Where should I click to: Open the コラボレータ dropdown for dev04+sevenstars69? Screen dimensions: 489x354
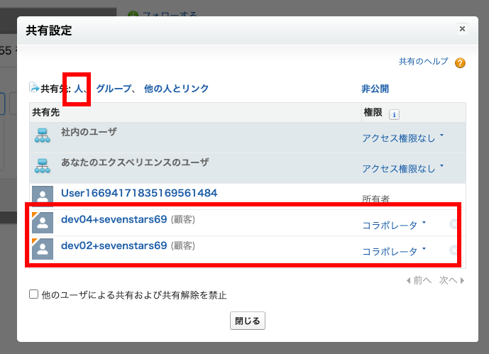pyautogui.click(x=394, y=226)
